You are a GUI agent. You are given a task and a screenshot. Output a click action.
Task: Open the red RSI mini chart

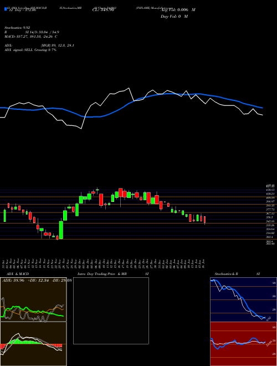pos(243,344)
